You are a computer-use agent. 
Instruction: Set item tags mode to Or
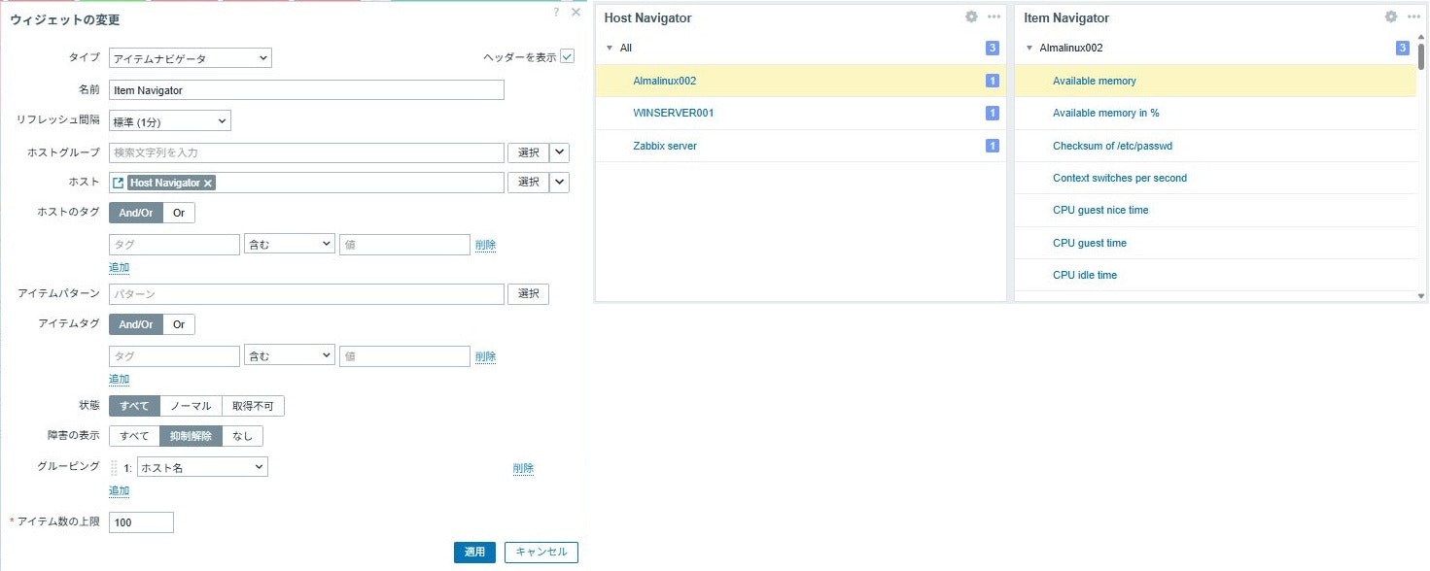coord(179,324)
